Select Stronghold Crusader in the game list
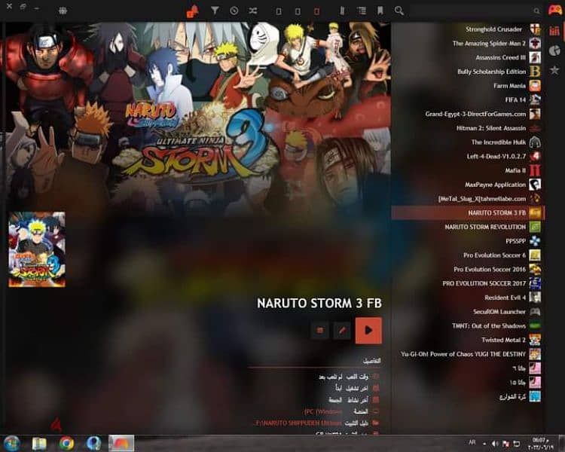Screen dimensions: 565x452 tap(468, 29)
